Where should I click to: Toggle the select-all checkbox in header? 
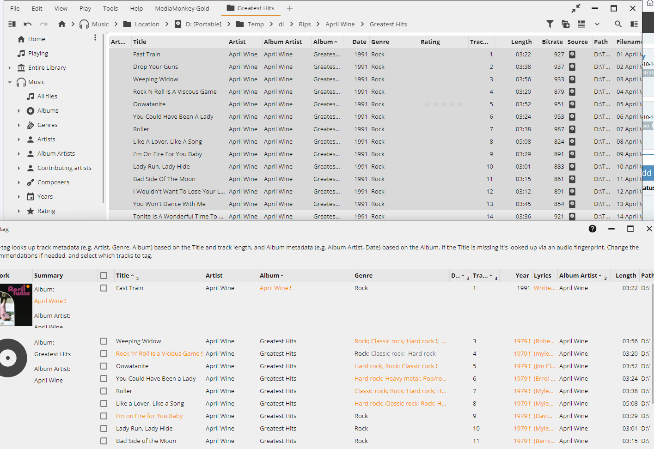click(104, 276)
